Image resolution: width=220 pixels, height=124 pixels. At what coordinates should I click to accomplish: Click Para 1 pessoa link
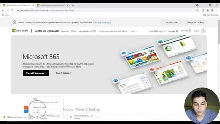(x=64, y=73)
